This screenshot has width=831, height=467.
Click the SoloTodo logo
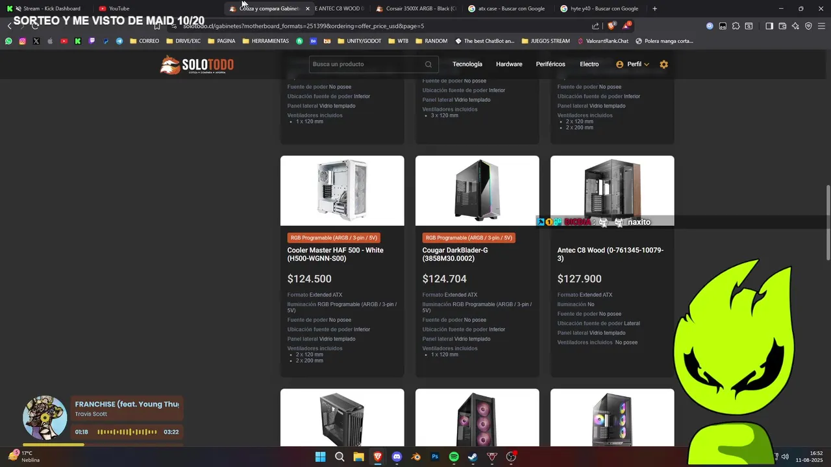coord(197,65)
